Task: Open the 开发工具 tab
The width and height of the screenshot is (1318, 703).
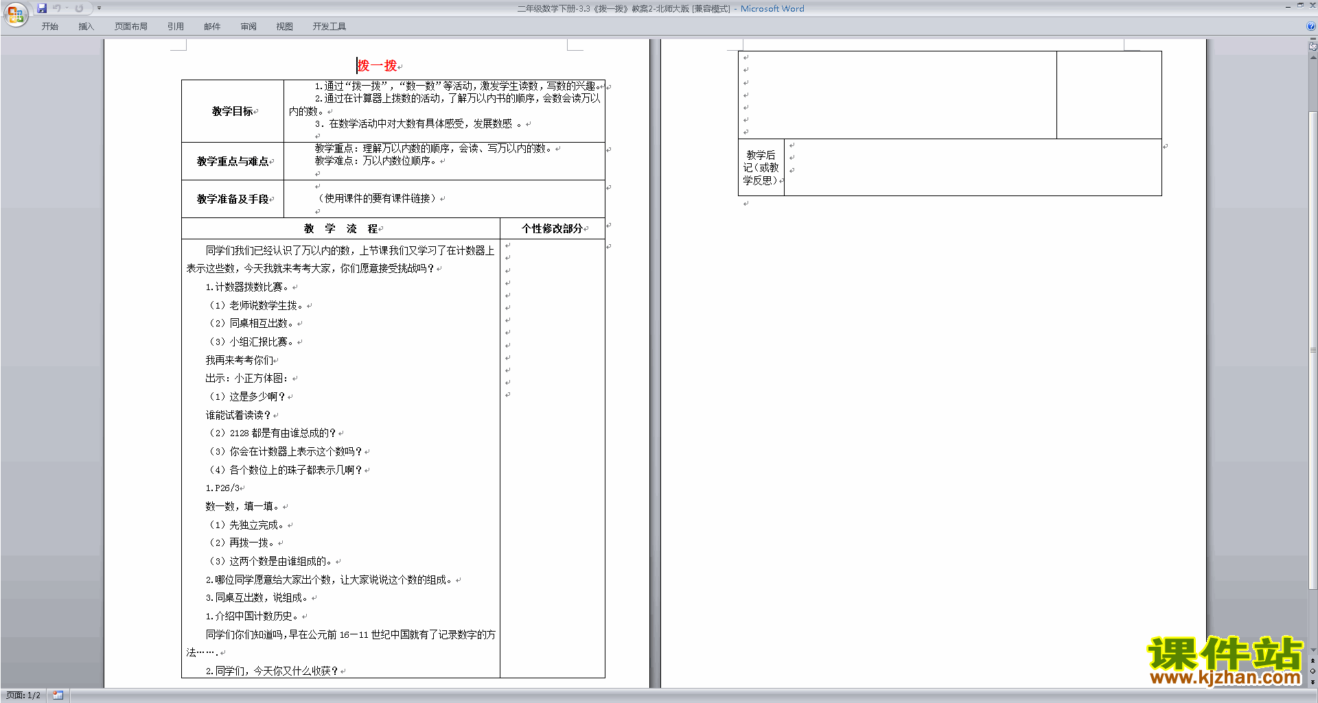Action: click(329, 27)
